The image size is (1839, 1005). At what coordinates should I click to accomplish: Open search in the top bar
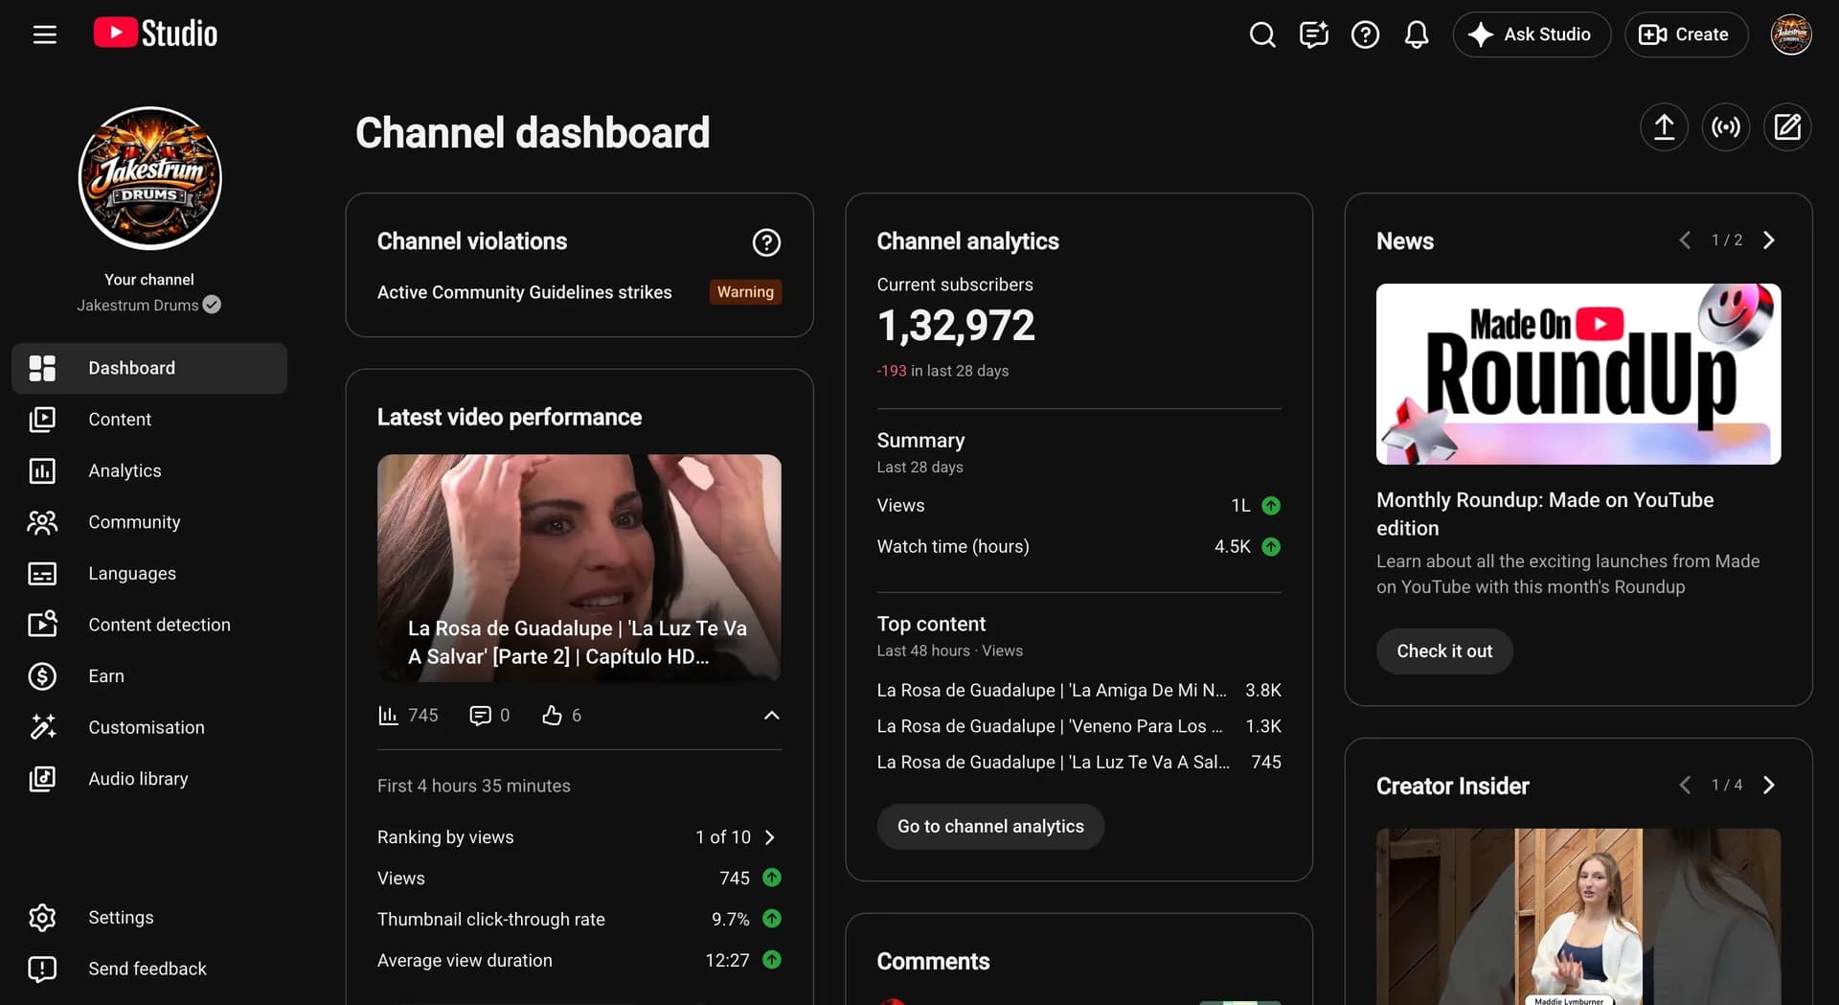click(1262, 34)
